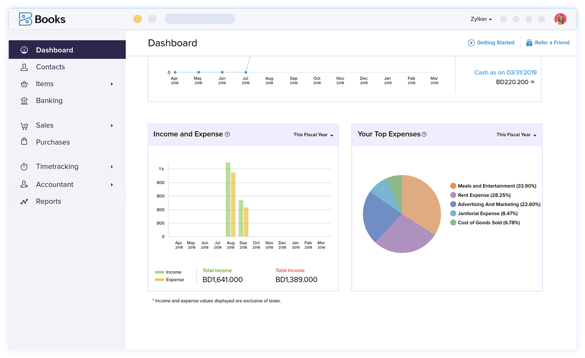
Task: Click help icon beside Your Top Expenses
Action: (424, 134)
